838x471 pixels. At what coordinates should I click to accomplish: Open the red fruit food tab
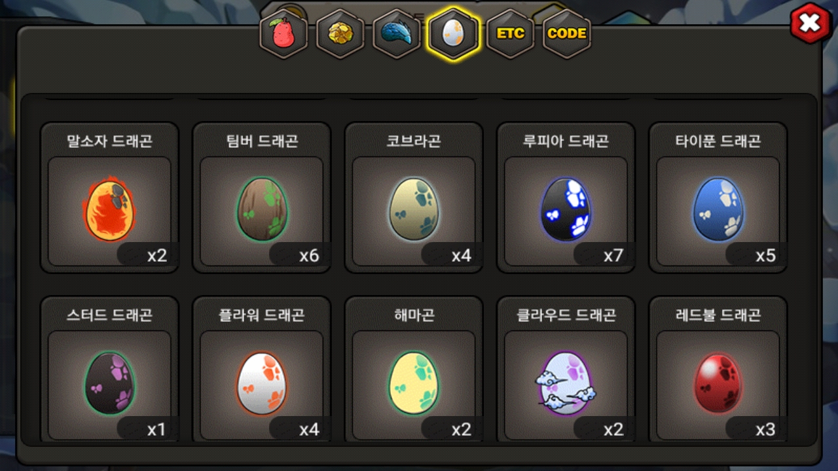(x=283, y=33)
